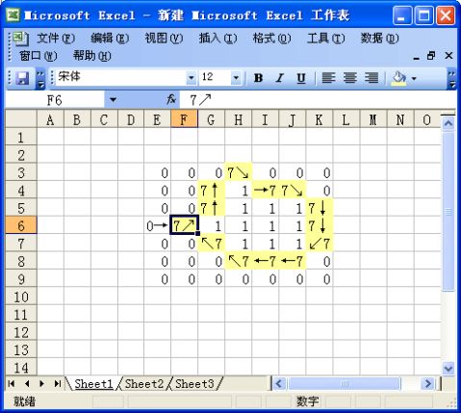Image resolution: width=461 pixels, height=413 pixels.
Task: Click the vertical scrollbar thumb
Action: pos(448,211)
